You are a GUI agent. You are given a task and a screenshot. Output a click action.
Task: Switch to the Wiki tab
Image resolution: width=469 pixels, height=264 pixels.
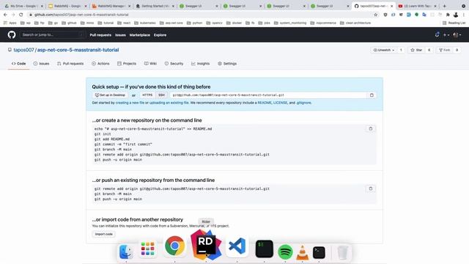pyautogui.click(x=150, y=64)
